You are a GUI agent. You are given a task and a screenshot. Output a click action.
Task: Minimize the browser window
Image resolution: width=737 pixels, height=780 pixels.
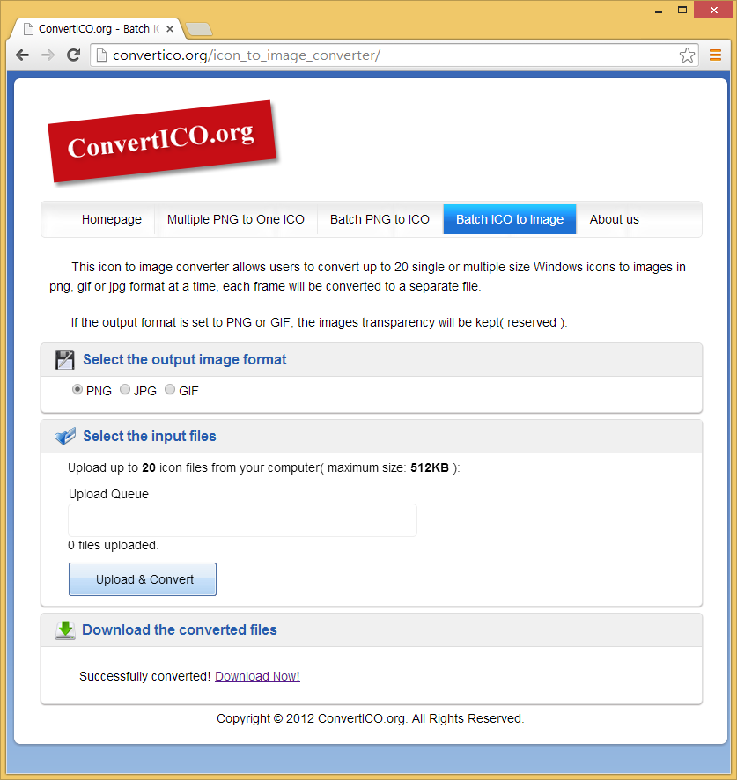[x=659, y=11]
